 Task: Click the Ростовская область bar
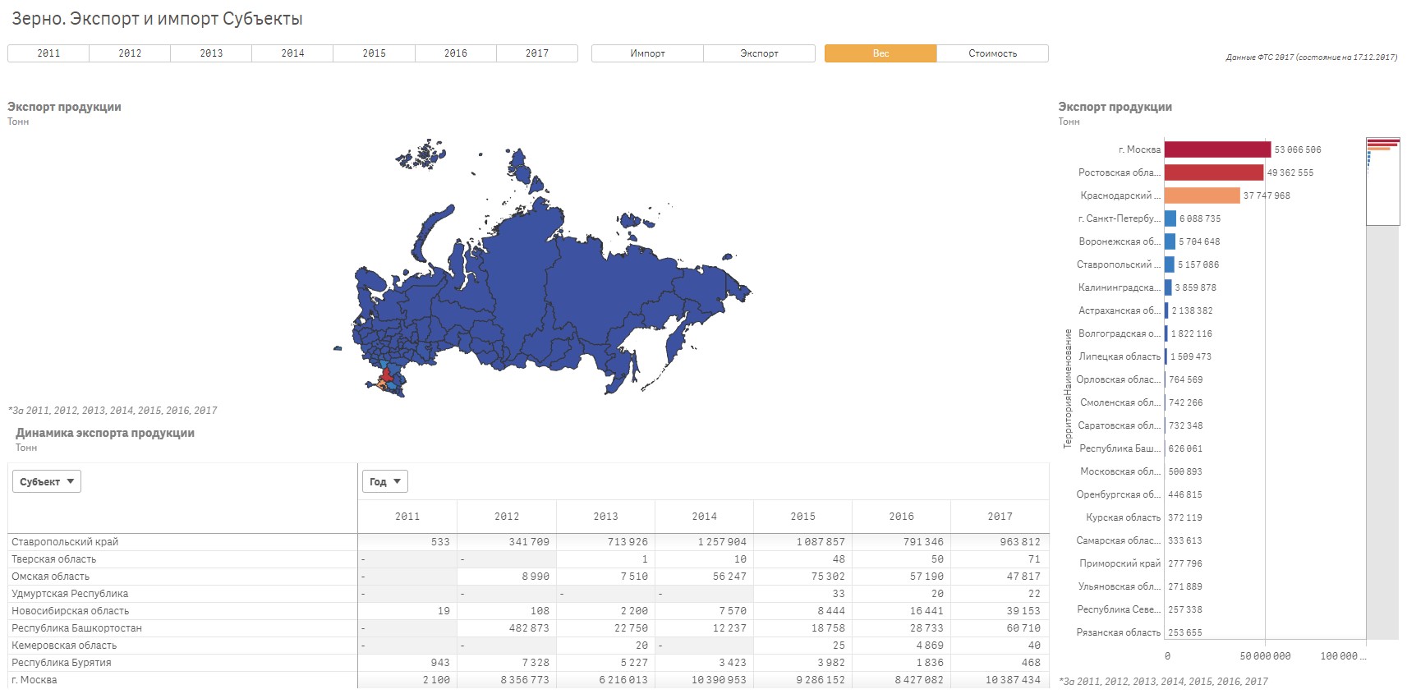1214,172
